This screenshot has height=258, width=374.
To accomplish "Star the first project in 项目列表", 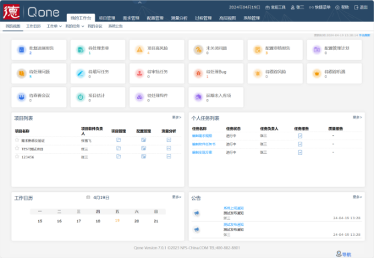I will 17,140.
